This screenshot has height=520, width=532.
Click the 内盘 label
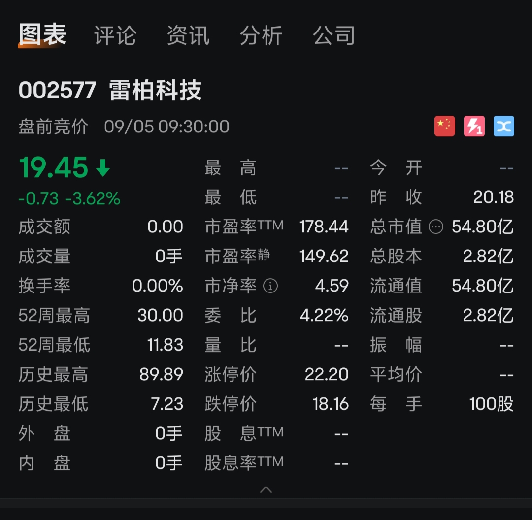point(44,463)
